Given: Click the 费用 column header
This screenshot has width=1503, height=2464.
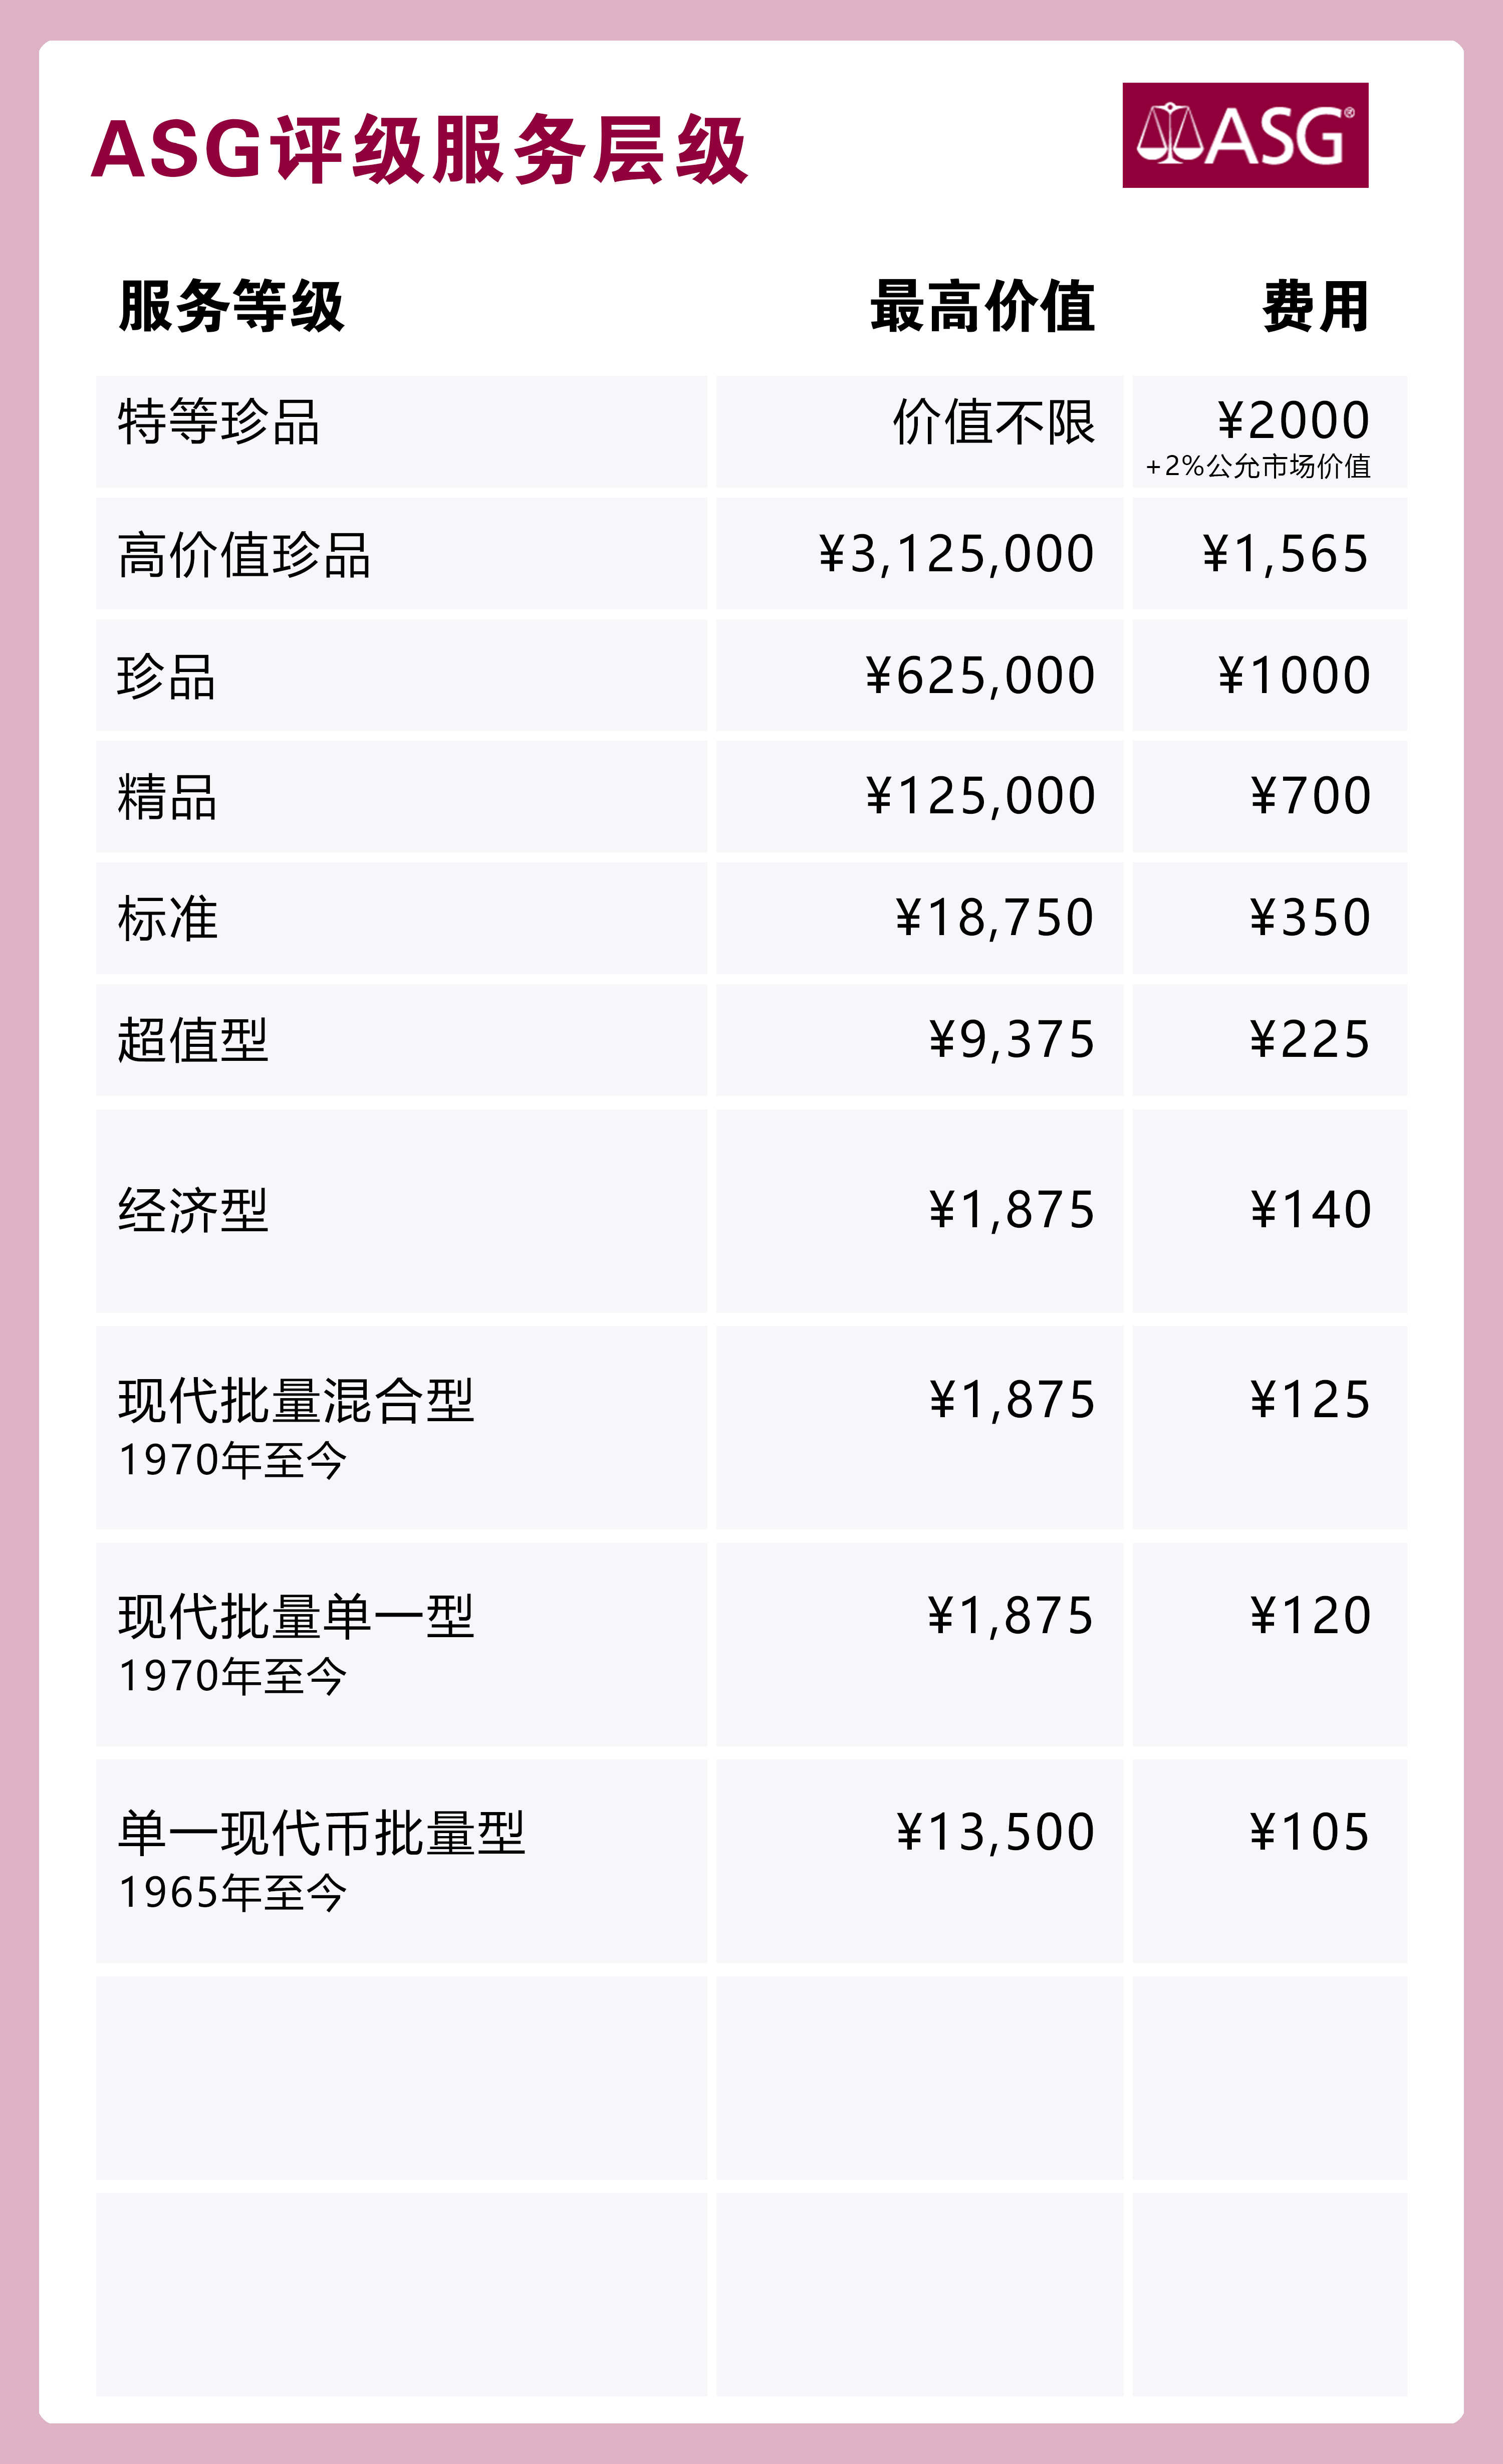Looking at the screenshot, I should pos(1315,306).
